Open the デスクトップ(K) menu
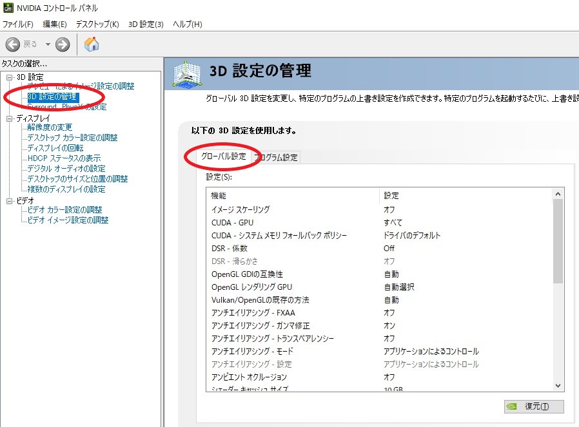The height and width of the screenshot is (427, 579). point(97,24)
